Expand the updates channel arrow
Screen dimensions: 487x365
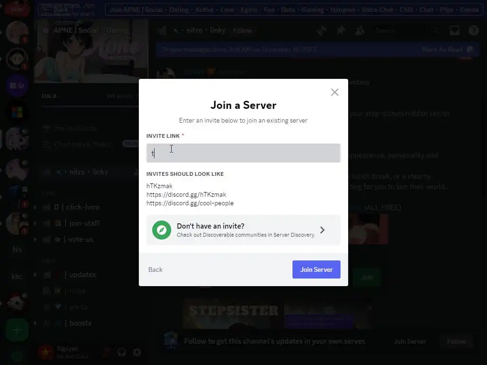tap(35, 275)
